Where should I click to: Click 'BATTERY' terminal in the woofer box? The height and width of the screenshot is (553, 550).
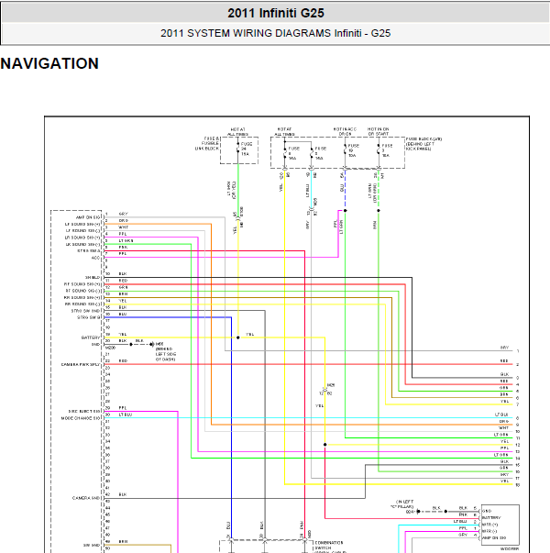(x=491, y=518)
